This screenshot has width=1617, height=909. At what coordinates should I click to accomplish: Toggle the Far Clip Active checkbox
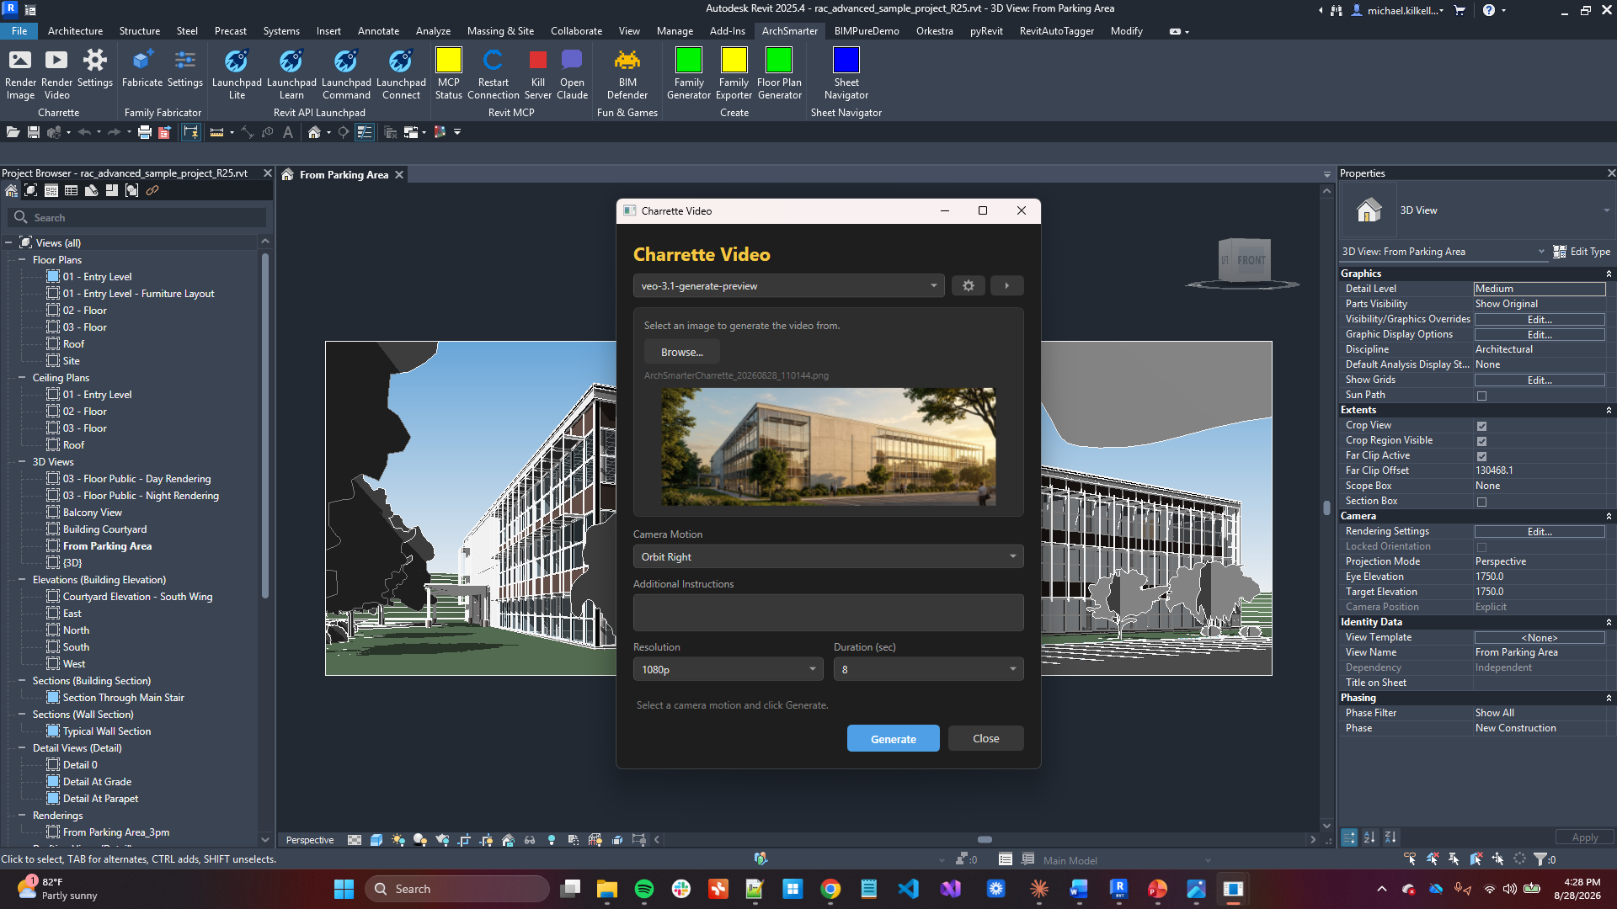[1481, 456]
